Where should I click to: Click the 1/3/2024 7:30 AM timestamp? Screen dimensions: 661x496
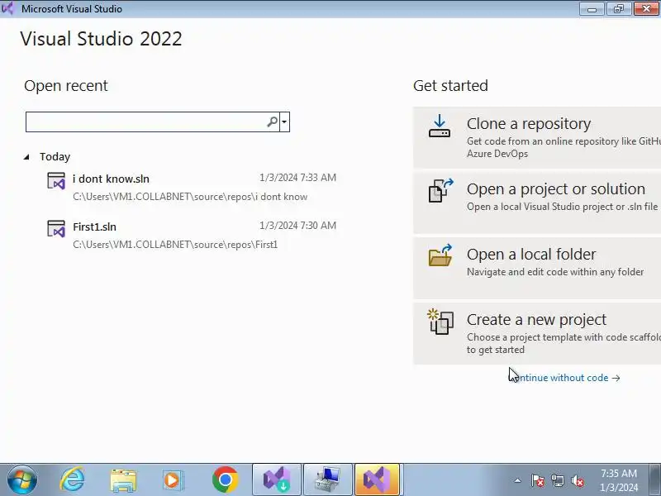point(297,226)
